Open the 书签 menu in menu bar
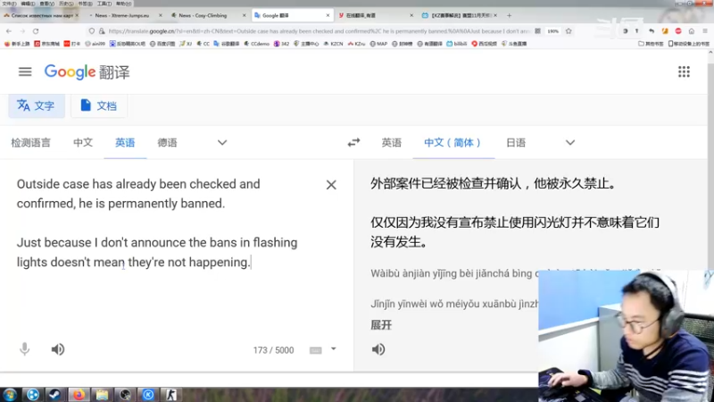This screenshot has height=402, width=714. coord(85,4)
